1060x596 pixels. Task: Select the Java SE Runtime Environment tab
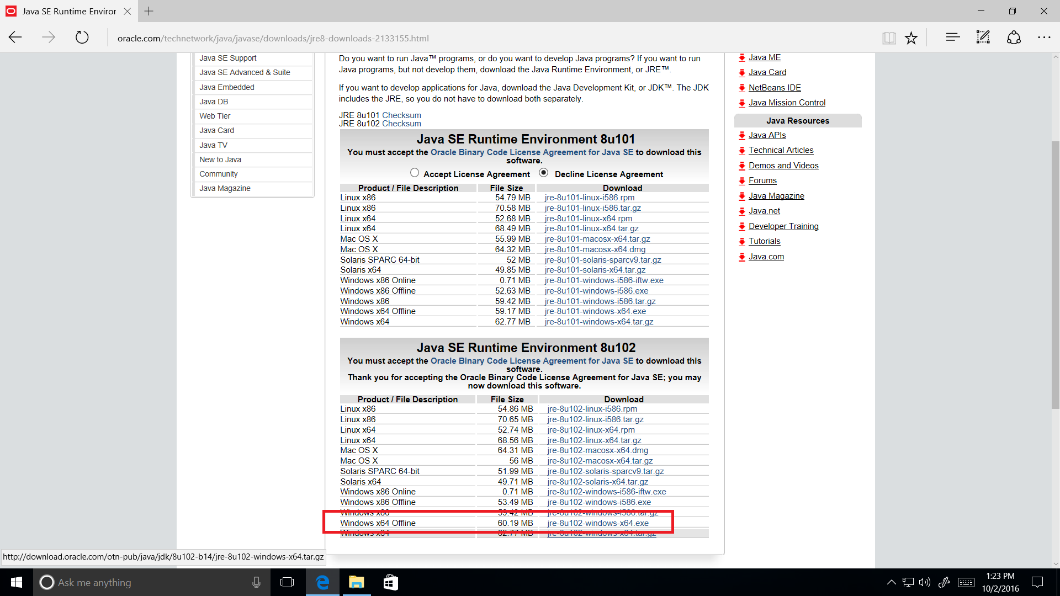[x=68, y=11]
